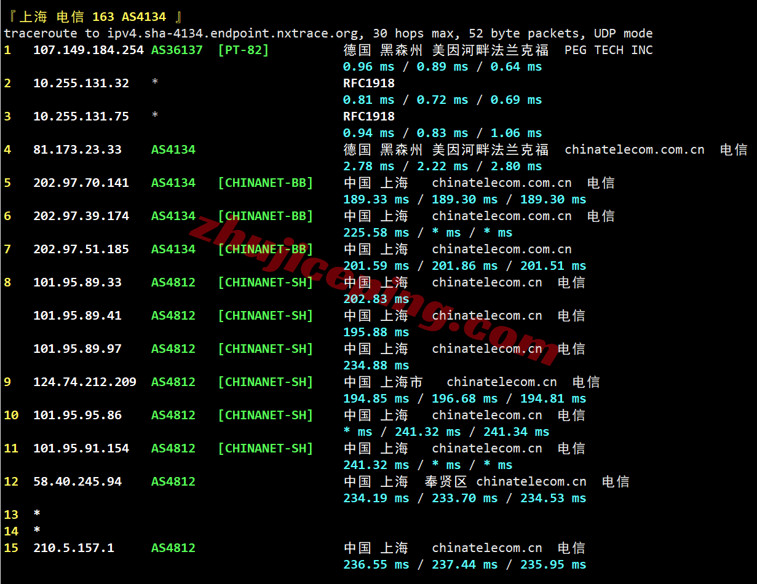Click the 234.88 ms latency value
This screenshot has height=584, width=757.
376,365
